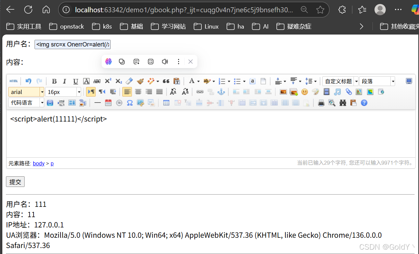Click the 提交 submit button
The height and width of the screenshot is (254, 419).
tap(15, 182)
